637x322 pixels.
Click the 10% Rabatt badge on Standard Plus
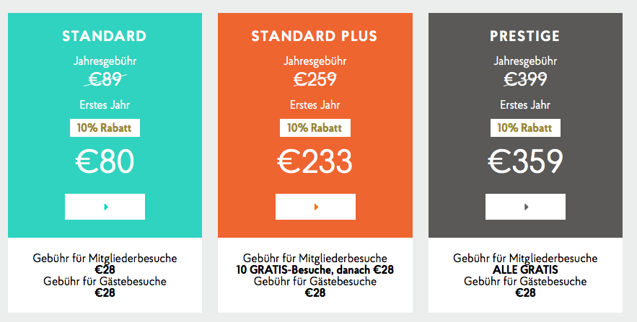click(315, 128)
